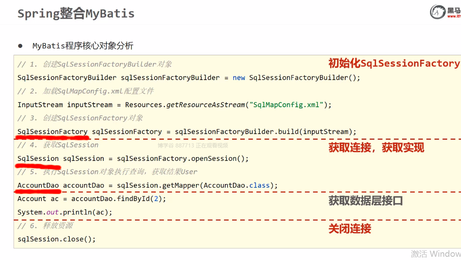The width and height of the screenshot is (461, 260).
Task: Click the red 初始化SqlSessionFactory annotation
Action: [394, 63]
